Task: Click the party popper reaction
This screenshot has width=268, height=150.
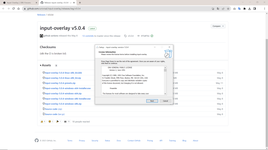Action: (58, 121)
